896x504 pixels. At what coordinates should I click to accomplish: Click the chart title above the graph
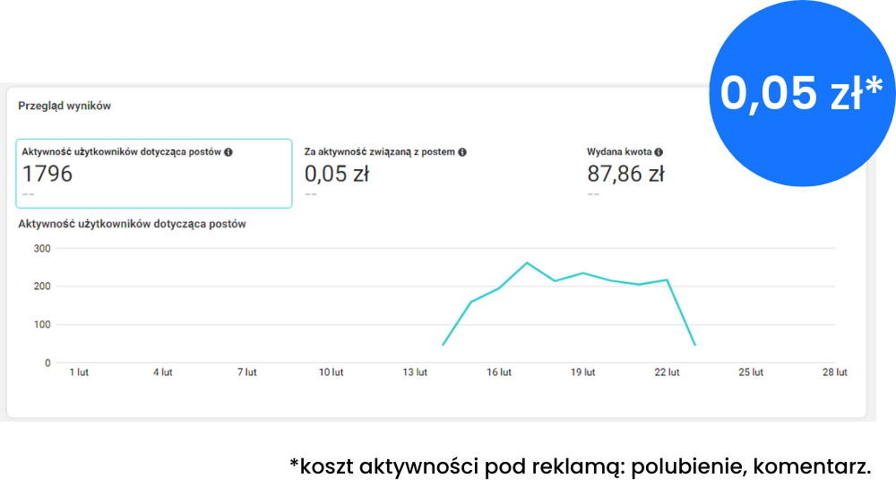pyautogui.click(x=132, y=224)
